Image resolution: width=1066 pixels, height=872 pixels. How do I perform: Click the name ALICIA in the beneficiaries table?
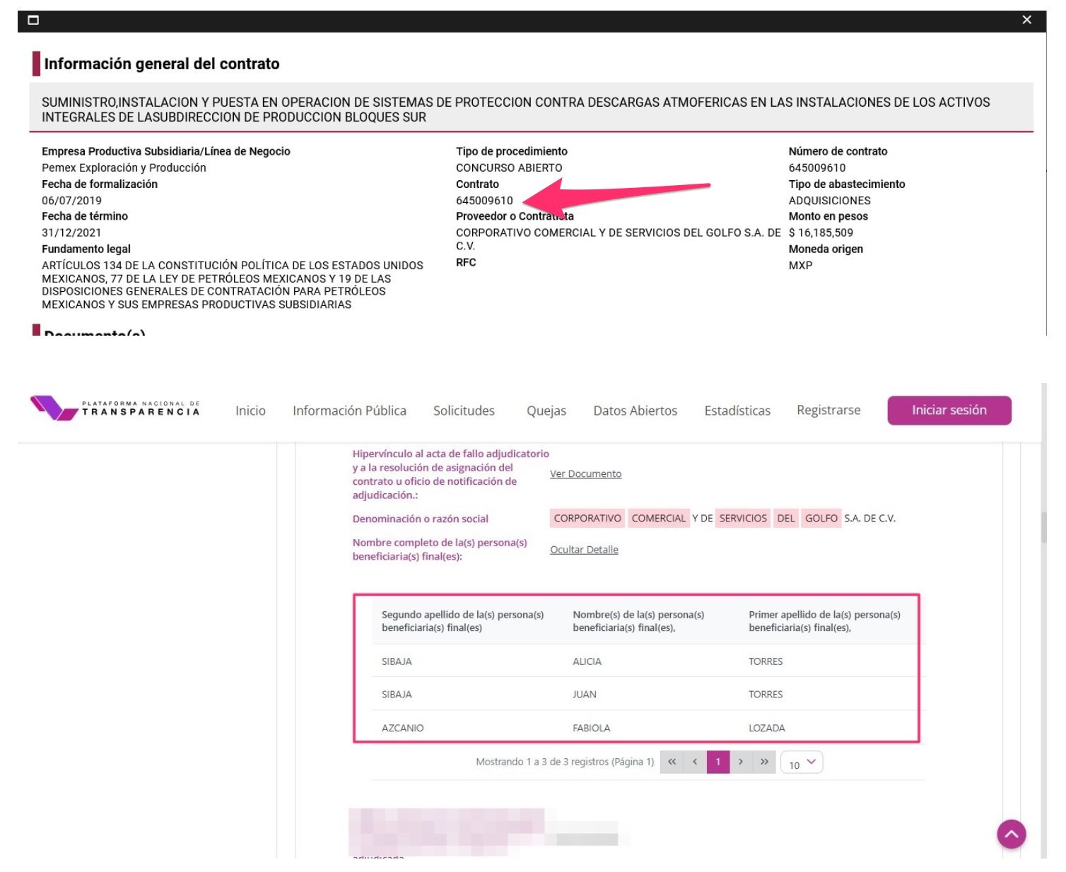[587, 661]
